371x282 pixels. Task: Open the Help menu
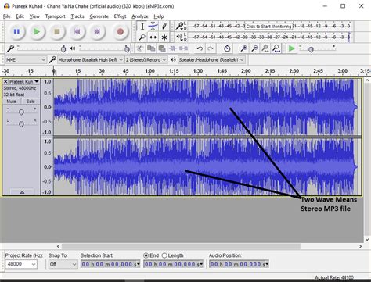pos(159,16)
